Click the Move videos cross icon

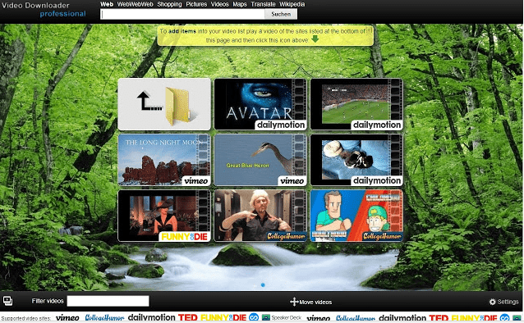294,302
